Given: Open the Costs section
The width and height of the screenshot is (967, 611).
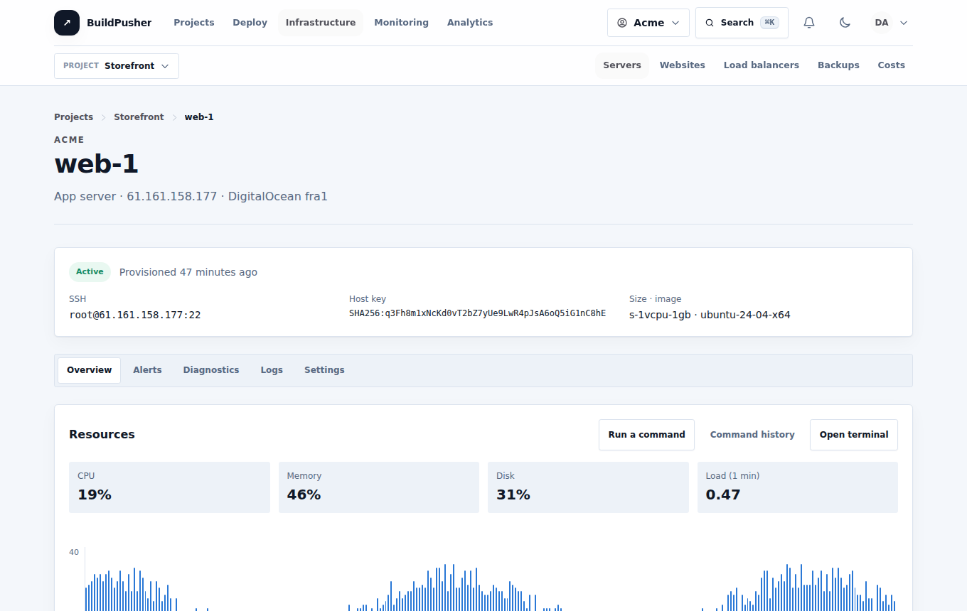Looking at the screenshot, I should (x=892, y=65).
